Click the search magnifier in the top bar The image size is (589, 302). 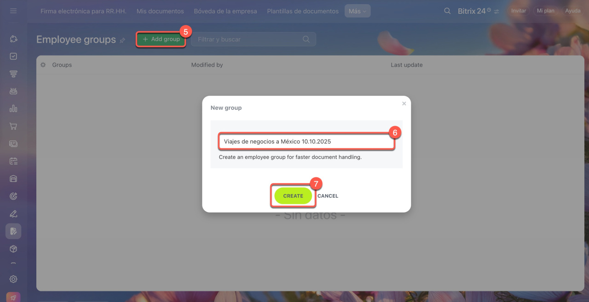click(x=447, y=11)
